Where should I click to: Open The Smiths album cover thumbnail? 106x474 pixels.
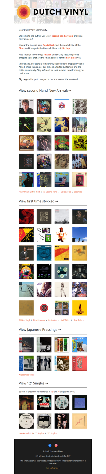pos(80,106)
